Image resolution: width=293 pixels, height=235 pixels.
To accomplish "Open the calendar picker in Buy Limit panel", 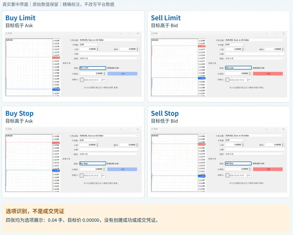I will 103,80.
